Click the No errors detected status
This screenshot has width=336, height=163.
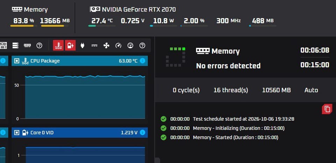pyautogui.click(x=228, y=66)
